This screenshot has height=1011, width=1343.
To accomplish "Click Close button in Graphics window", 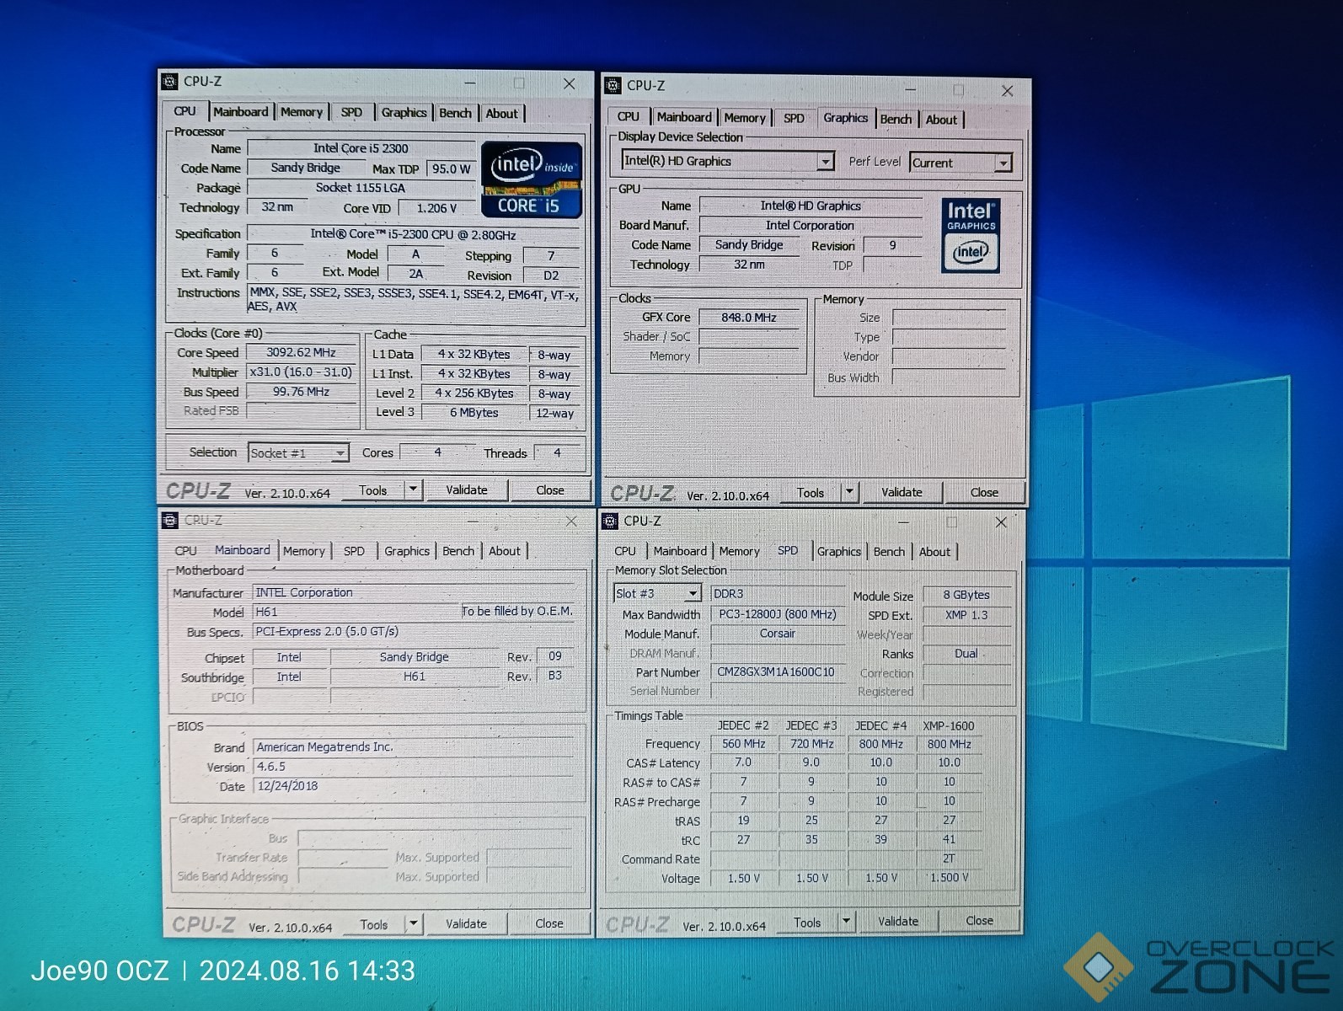I will pos(984,492).
